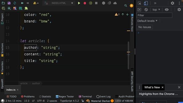Start debugging with the red bug icon
Image resolution: width=183 pixels, height=103 pixels.
click(x=85, y=3)
